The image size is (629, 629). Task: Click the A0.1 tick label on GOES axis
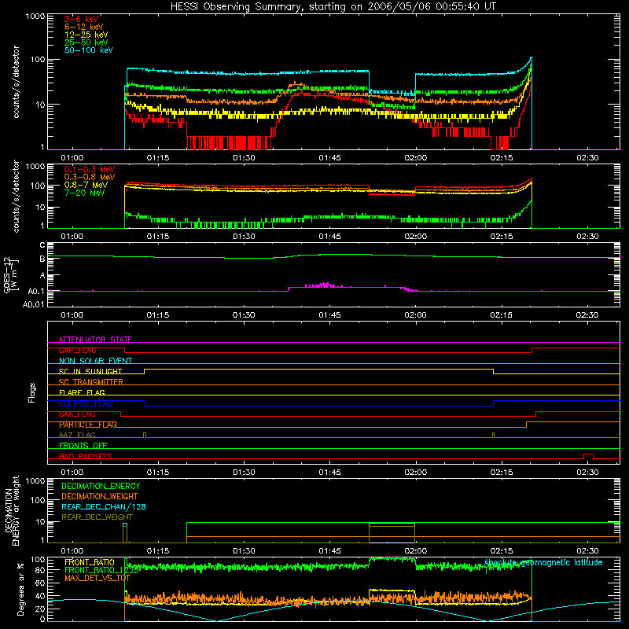tap(36, 291)
